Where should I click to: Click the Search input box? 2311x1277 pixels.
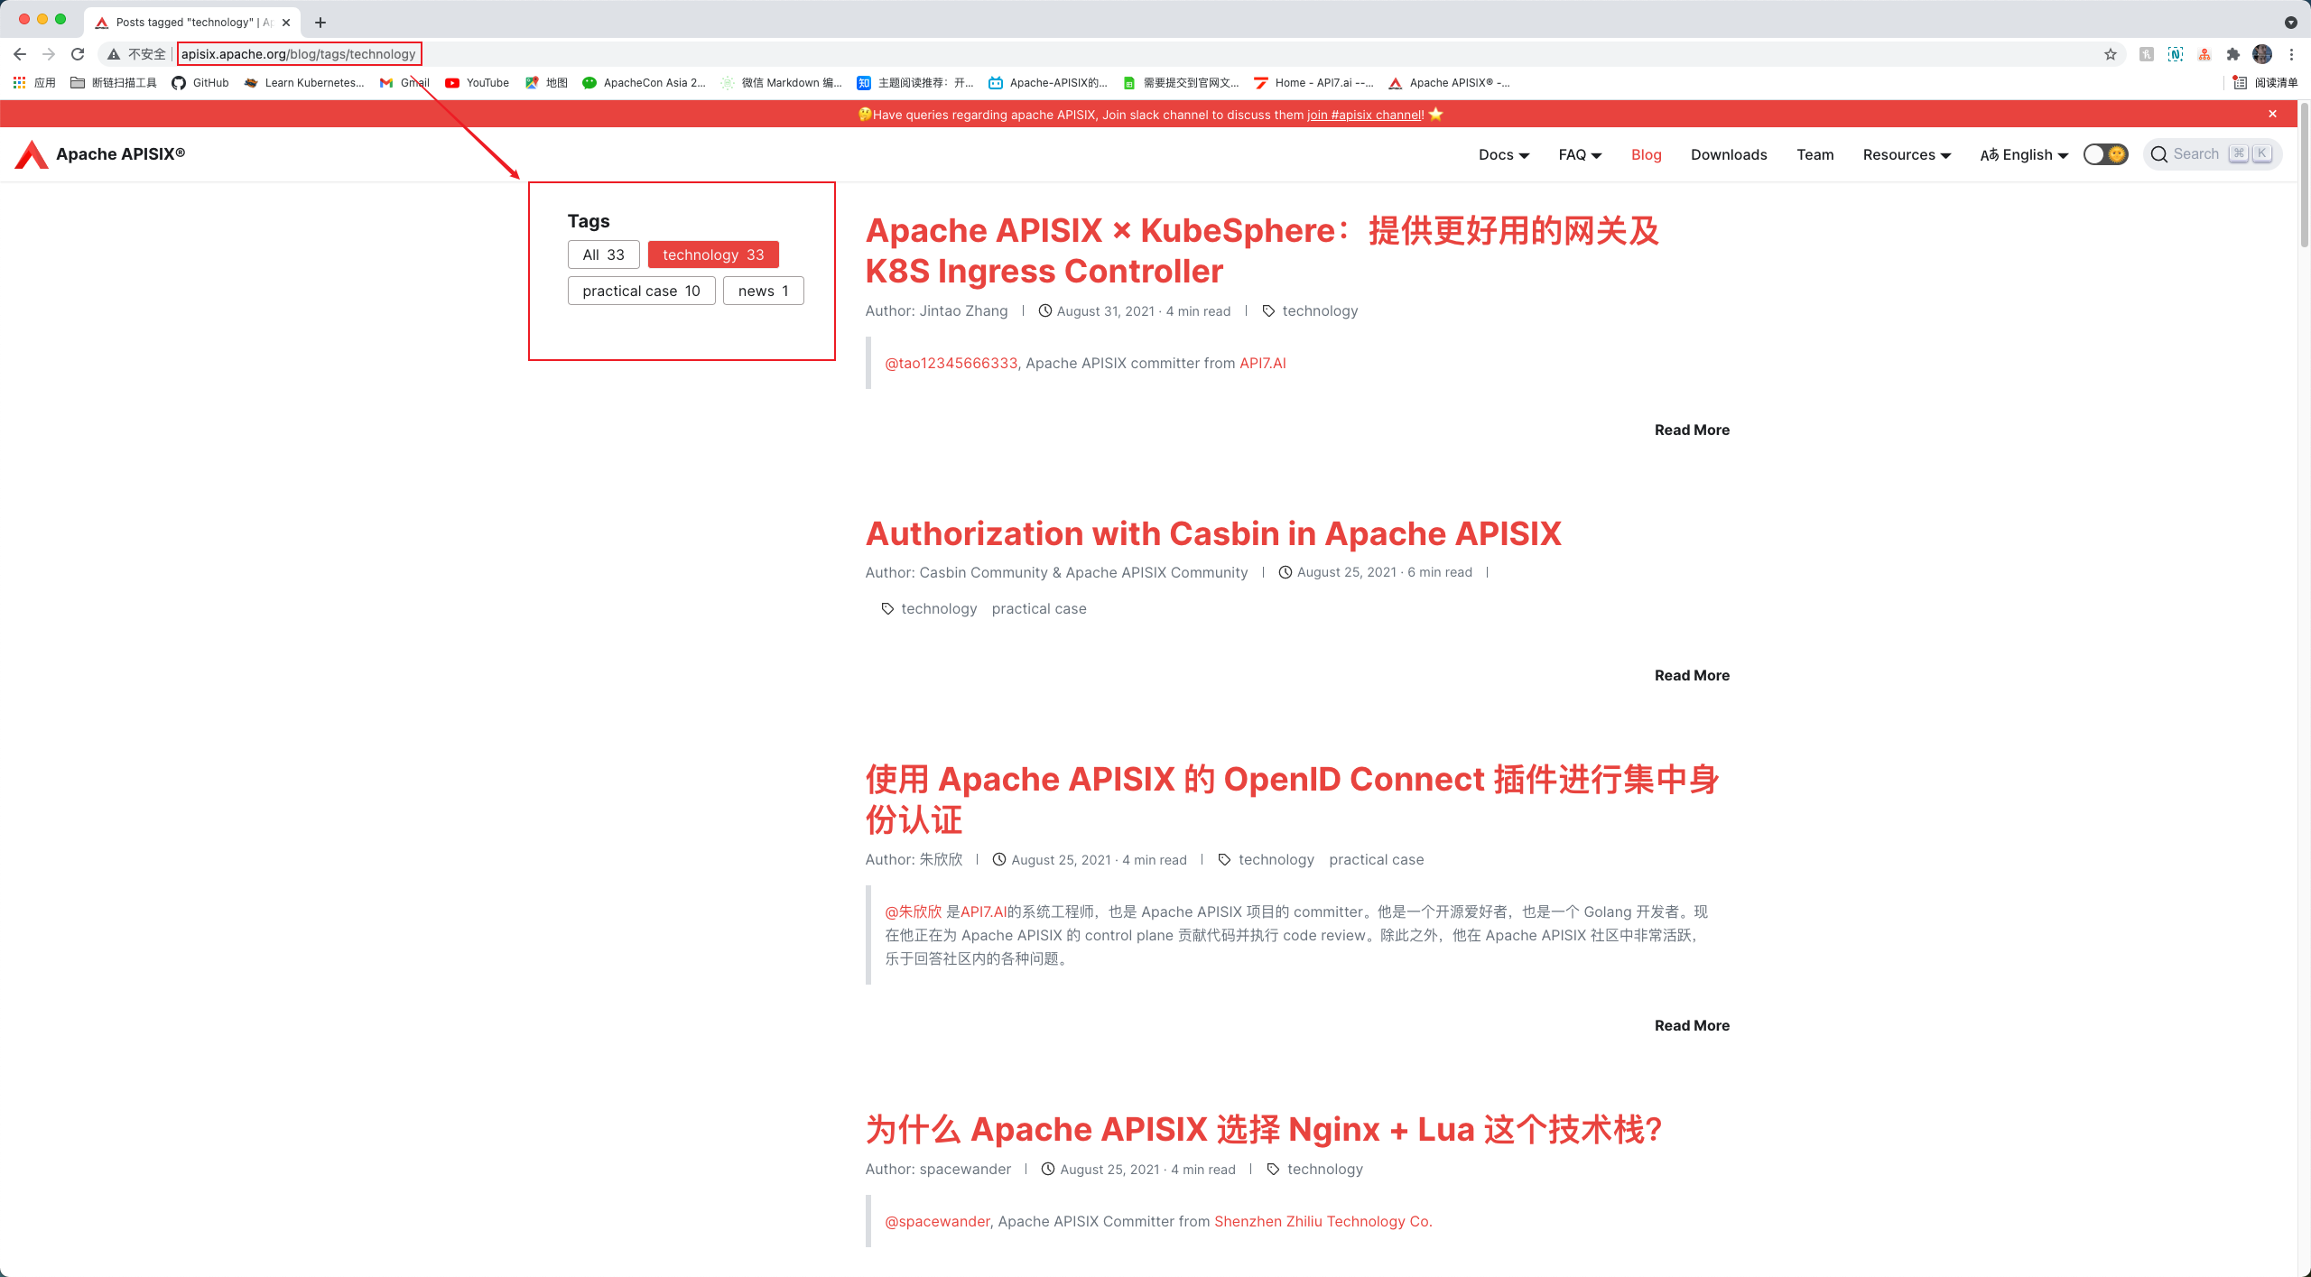tap(2214, 154)
